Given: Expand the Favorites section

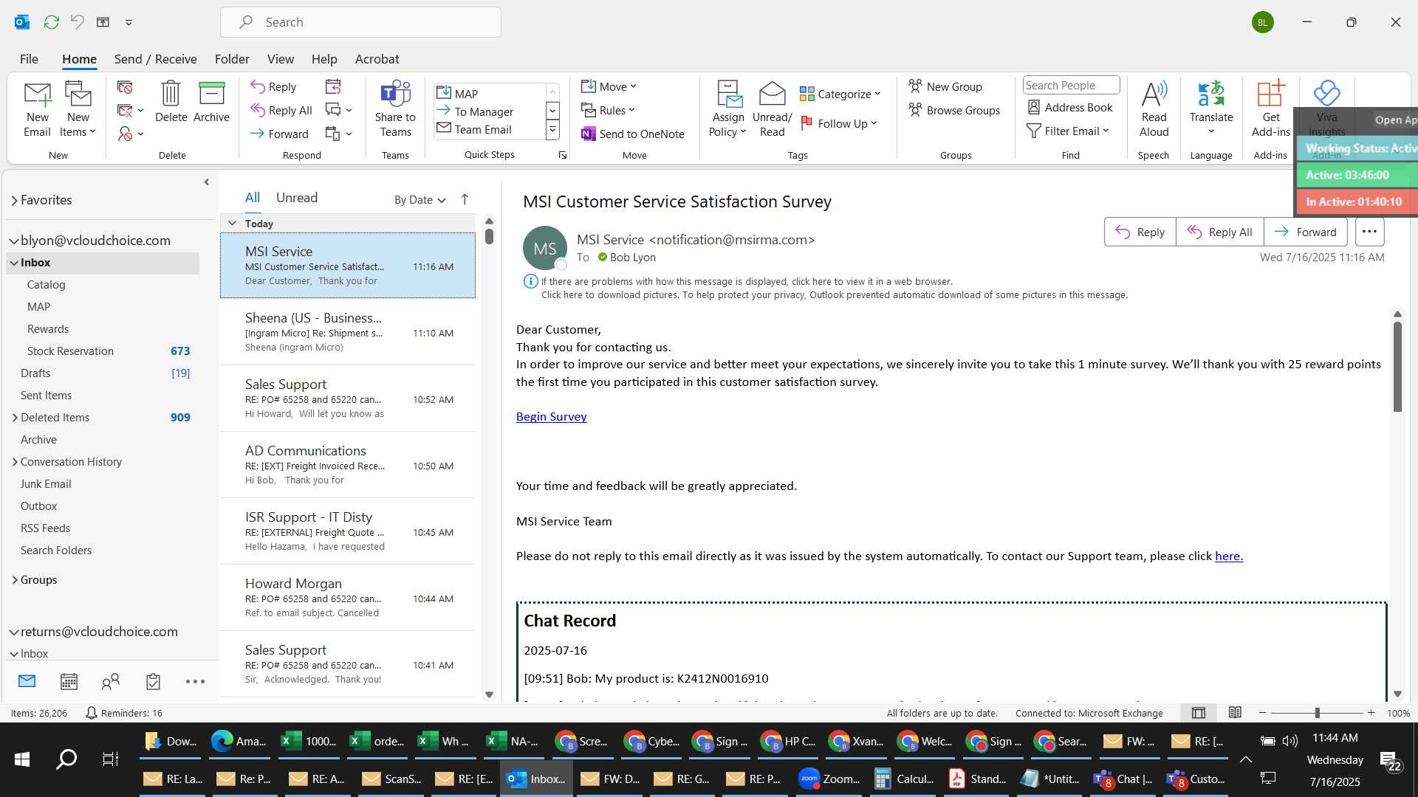Looking at the screenshot, I should click(14, 200).
